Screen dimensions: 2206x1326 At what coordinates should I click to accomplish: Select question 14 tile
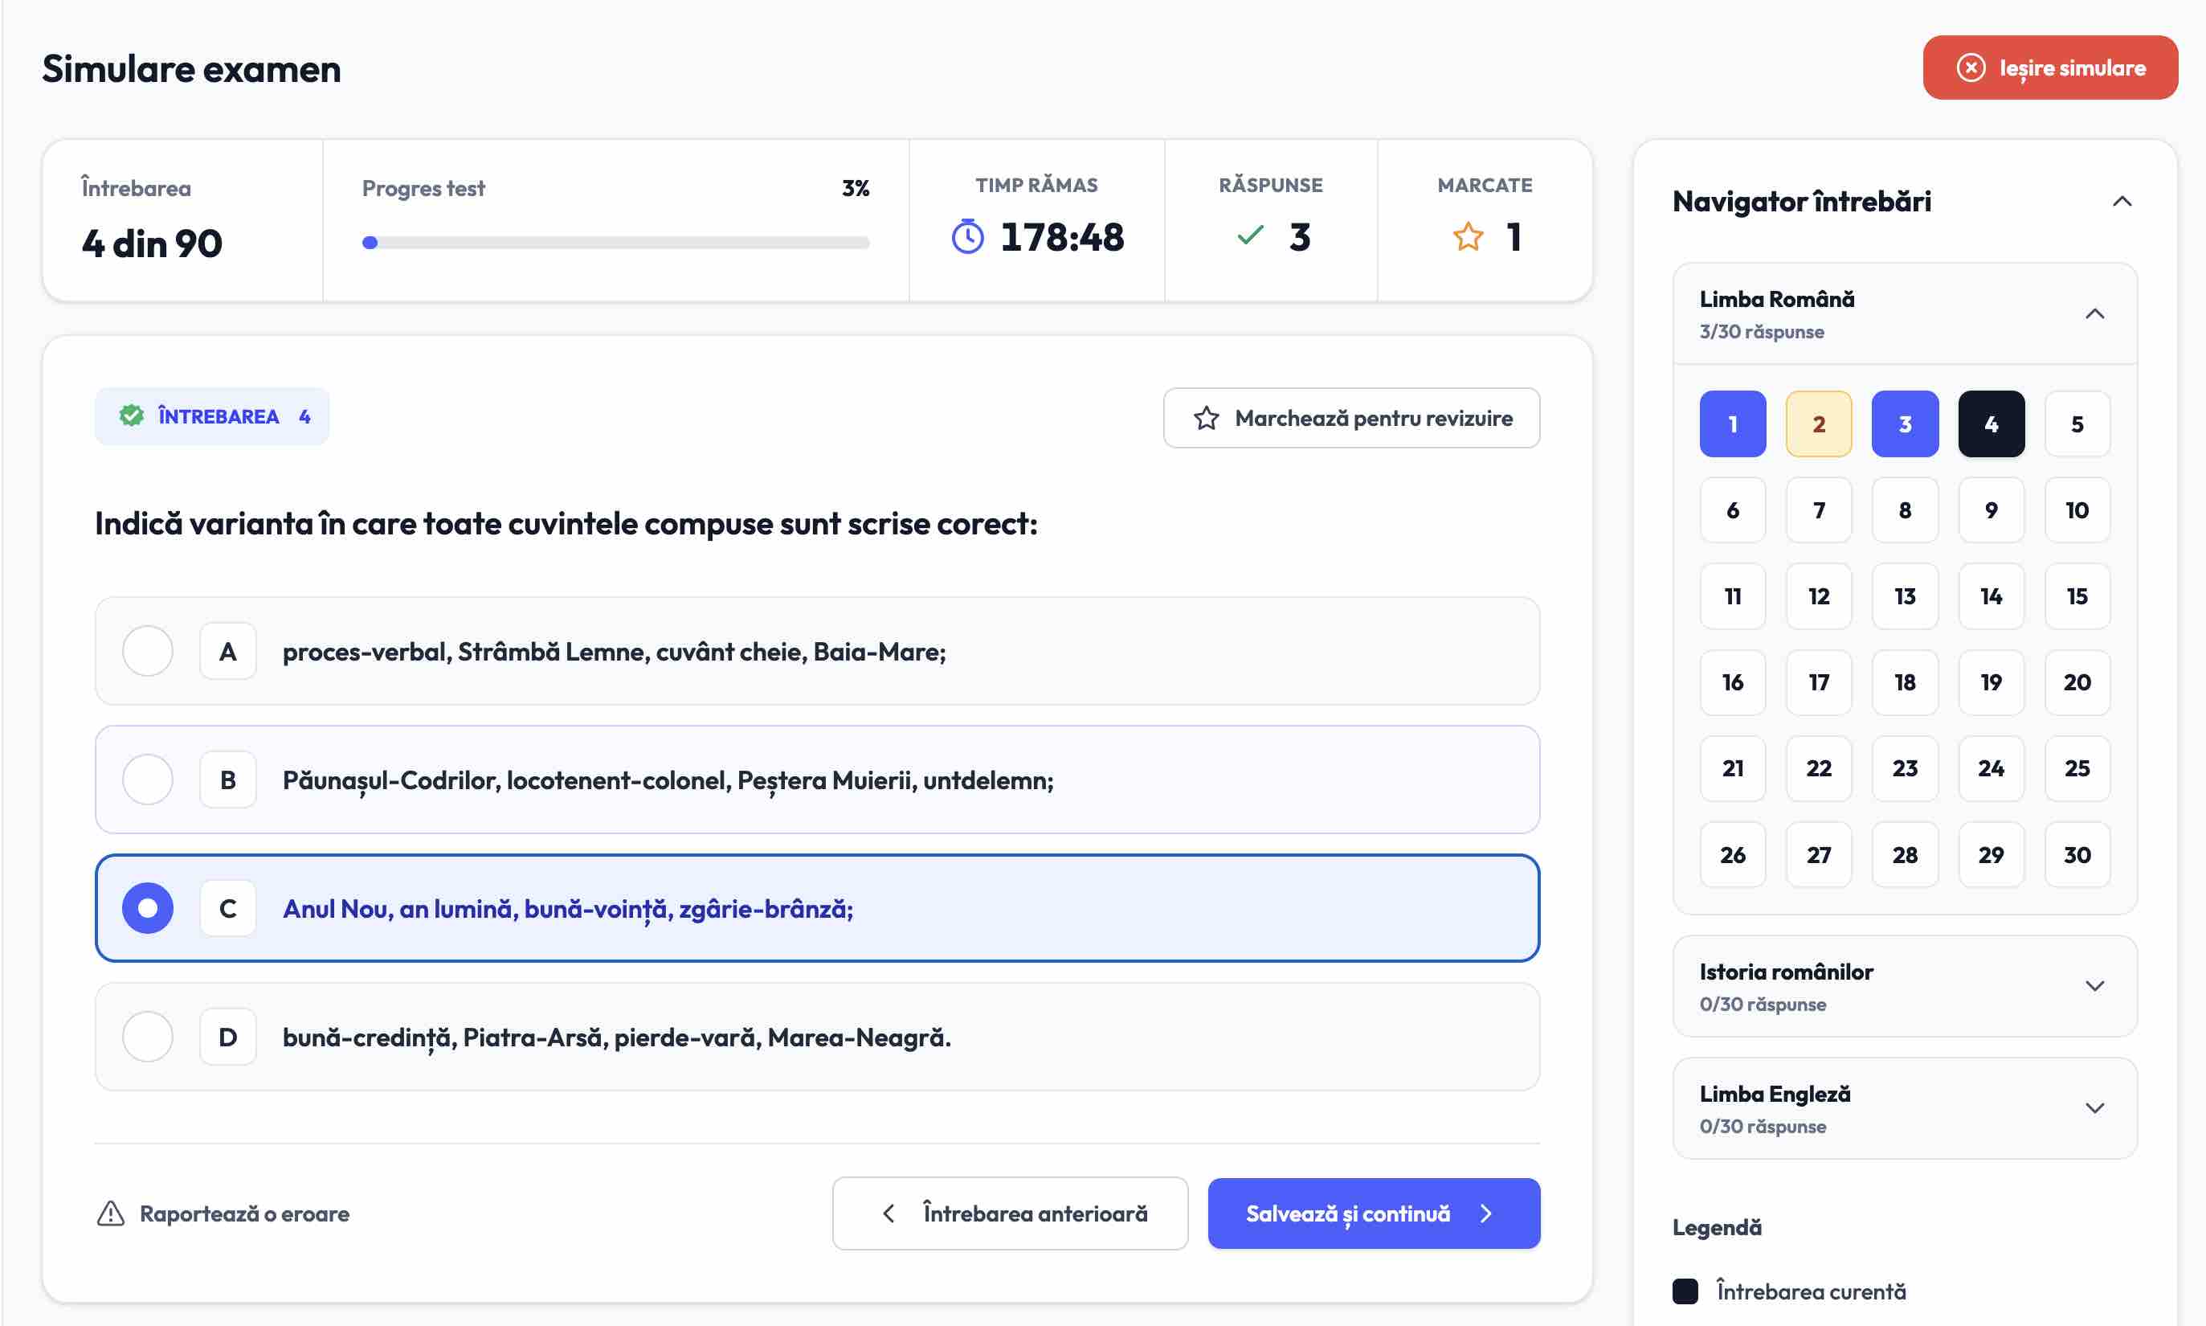(x=1991, y=596)
